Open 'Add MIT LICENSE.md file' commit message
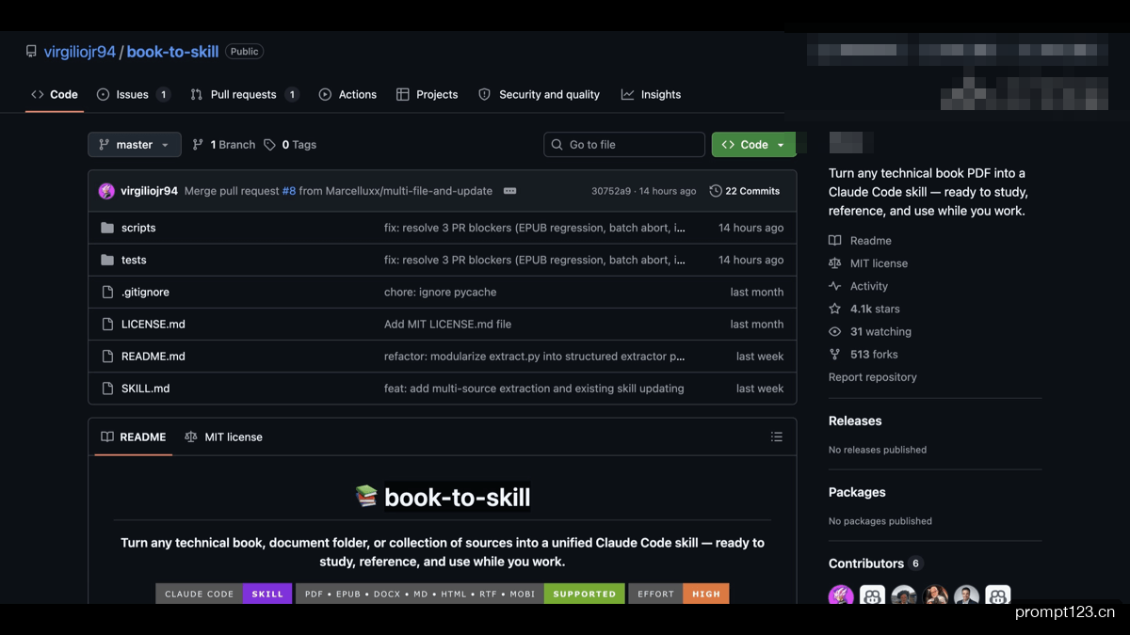 pyautogui.click(x=447, y=324)
